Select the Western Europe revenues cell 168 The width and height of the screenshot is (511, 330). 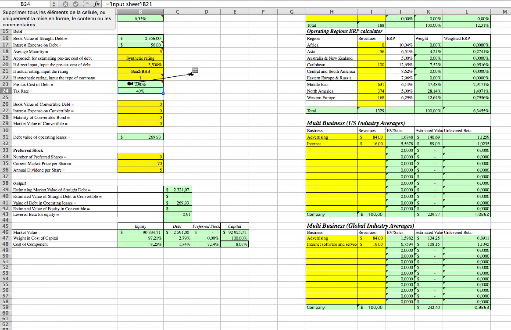pyautogui.click(x=371, y=97)
